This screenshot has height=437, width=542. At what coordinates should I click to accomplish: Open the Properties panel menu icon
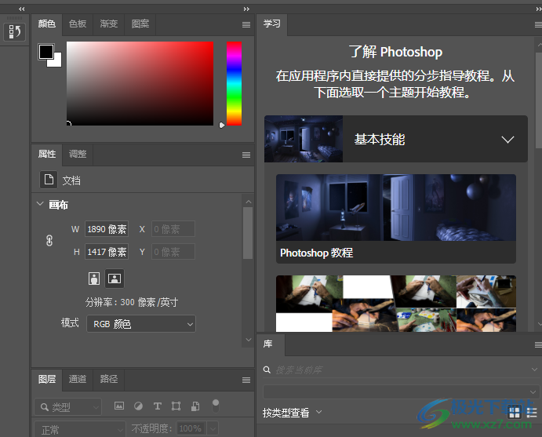pos(246,155)
